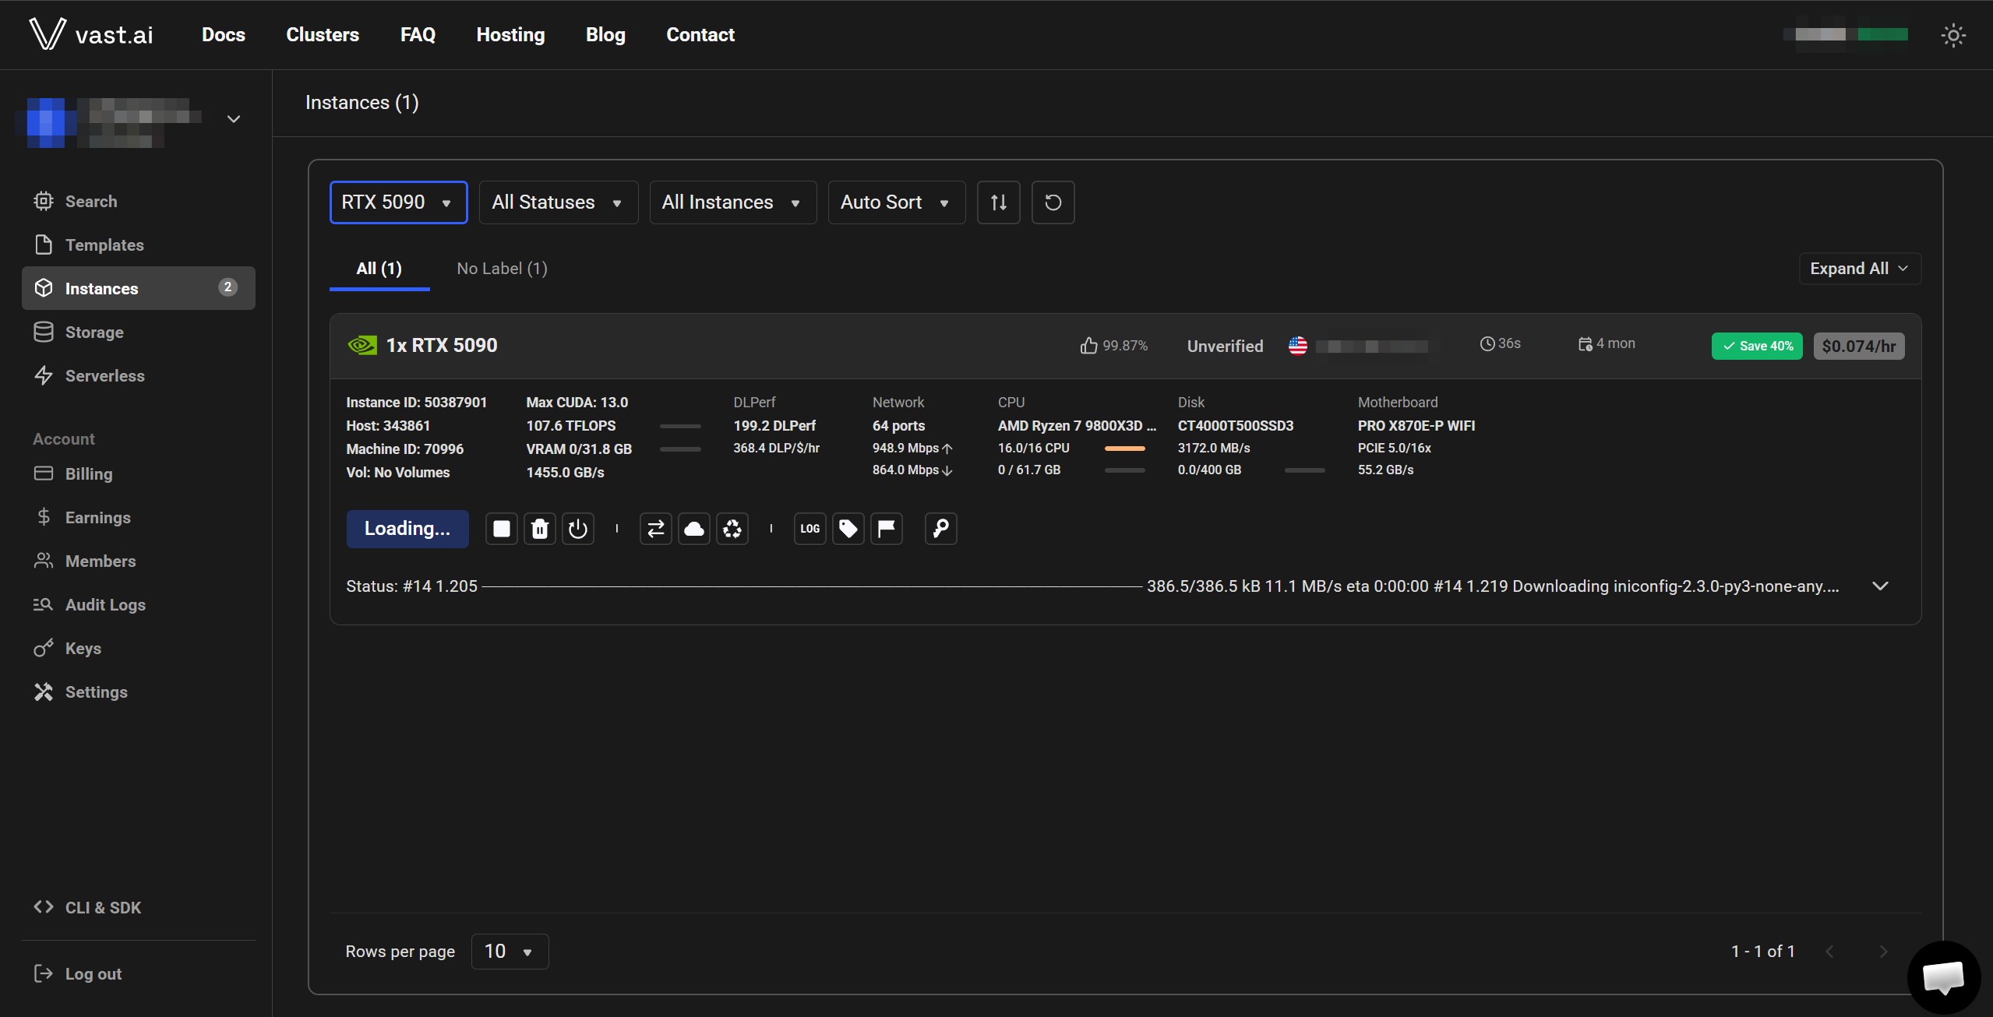Open the Auto Sort dropdown
The image size is (1993, 1017).
[x=896, y=202]
